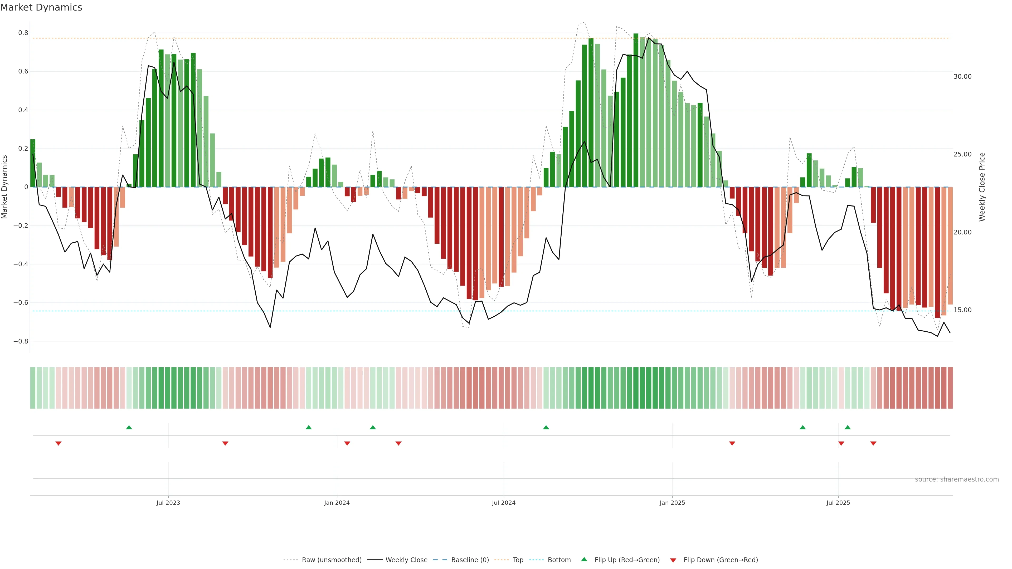Open the source: sharemaestro.com link
The image size is (1012, 569).
point(957,479)
